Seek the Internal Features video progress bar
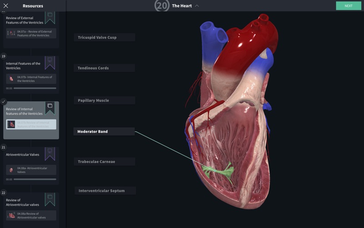This screenshot has height=228, width=364. click(x=35, y=88)
